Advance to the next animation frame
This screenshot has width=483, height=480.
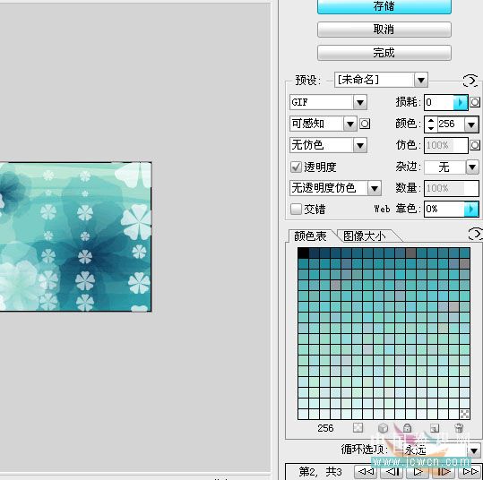444,471
